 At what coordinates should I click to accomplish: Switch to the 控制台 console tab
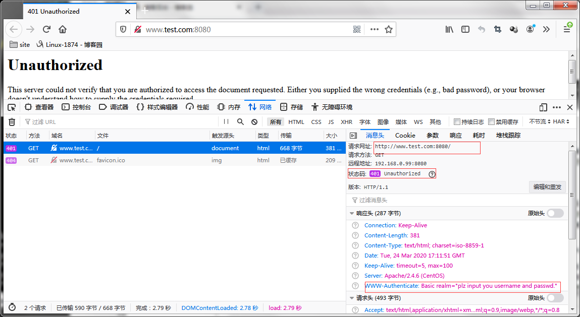tap(76, 107)
